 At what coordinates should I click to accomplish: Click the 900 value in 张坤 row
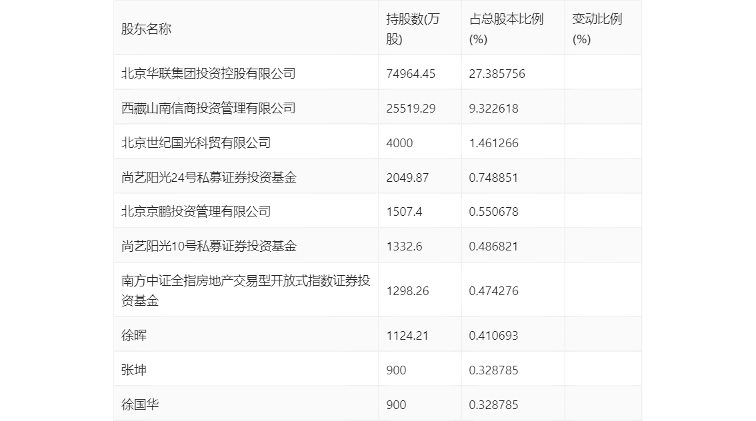tap(396, 370)
